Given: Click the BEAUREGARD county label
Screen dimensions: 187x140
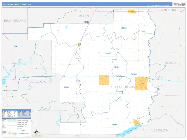Looking at the screenshot, I should point(15,21).
